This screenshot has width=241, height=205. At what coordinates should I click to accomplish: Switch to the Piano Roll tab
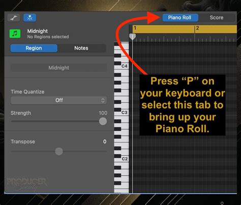(180, 18)
